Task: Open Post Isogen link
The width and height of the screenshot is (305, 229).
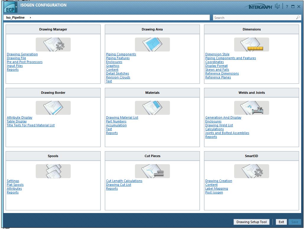Action: (x=214, y=193)
